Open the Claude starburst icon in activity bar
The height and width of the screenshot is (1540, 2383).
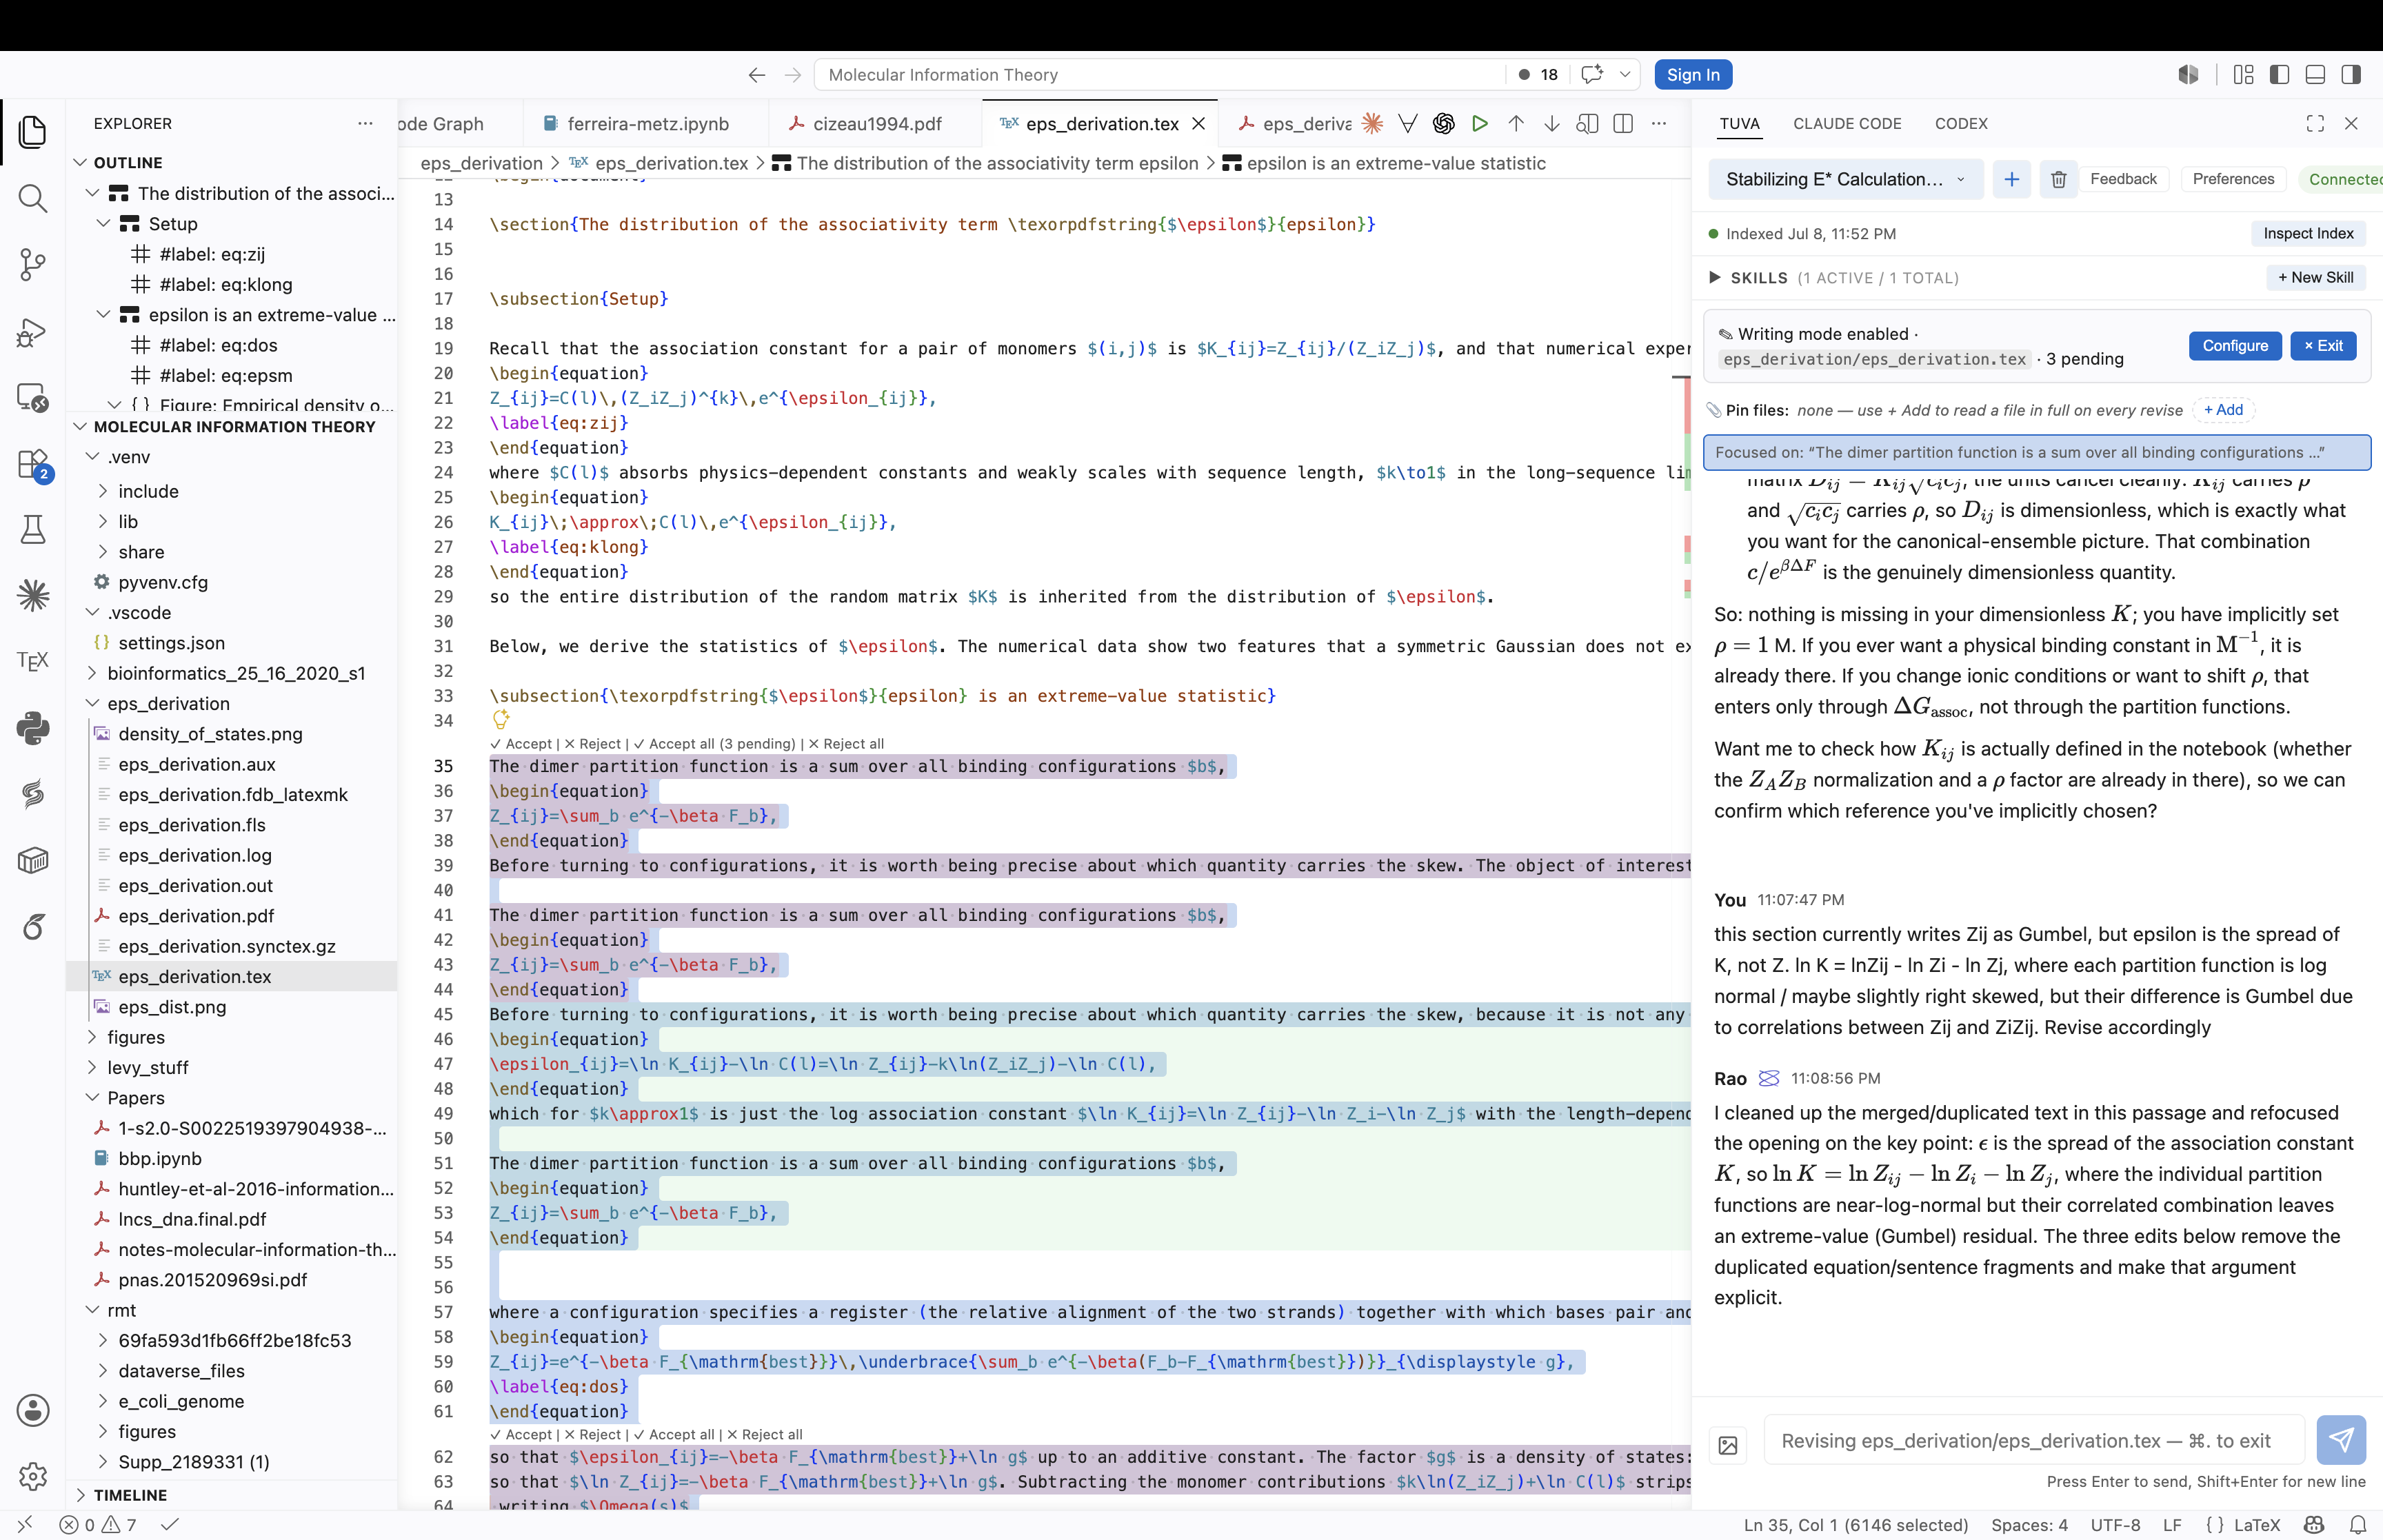[x=33, y=596]
